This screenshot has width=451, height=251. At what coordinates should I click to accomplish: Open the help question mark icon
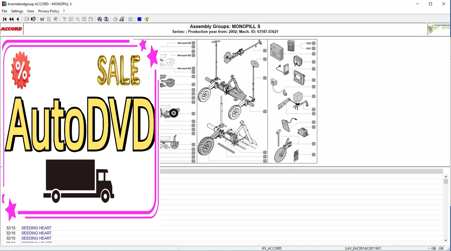pos(147,19)
